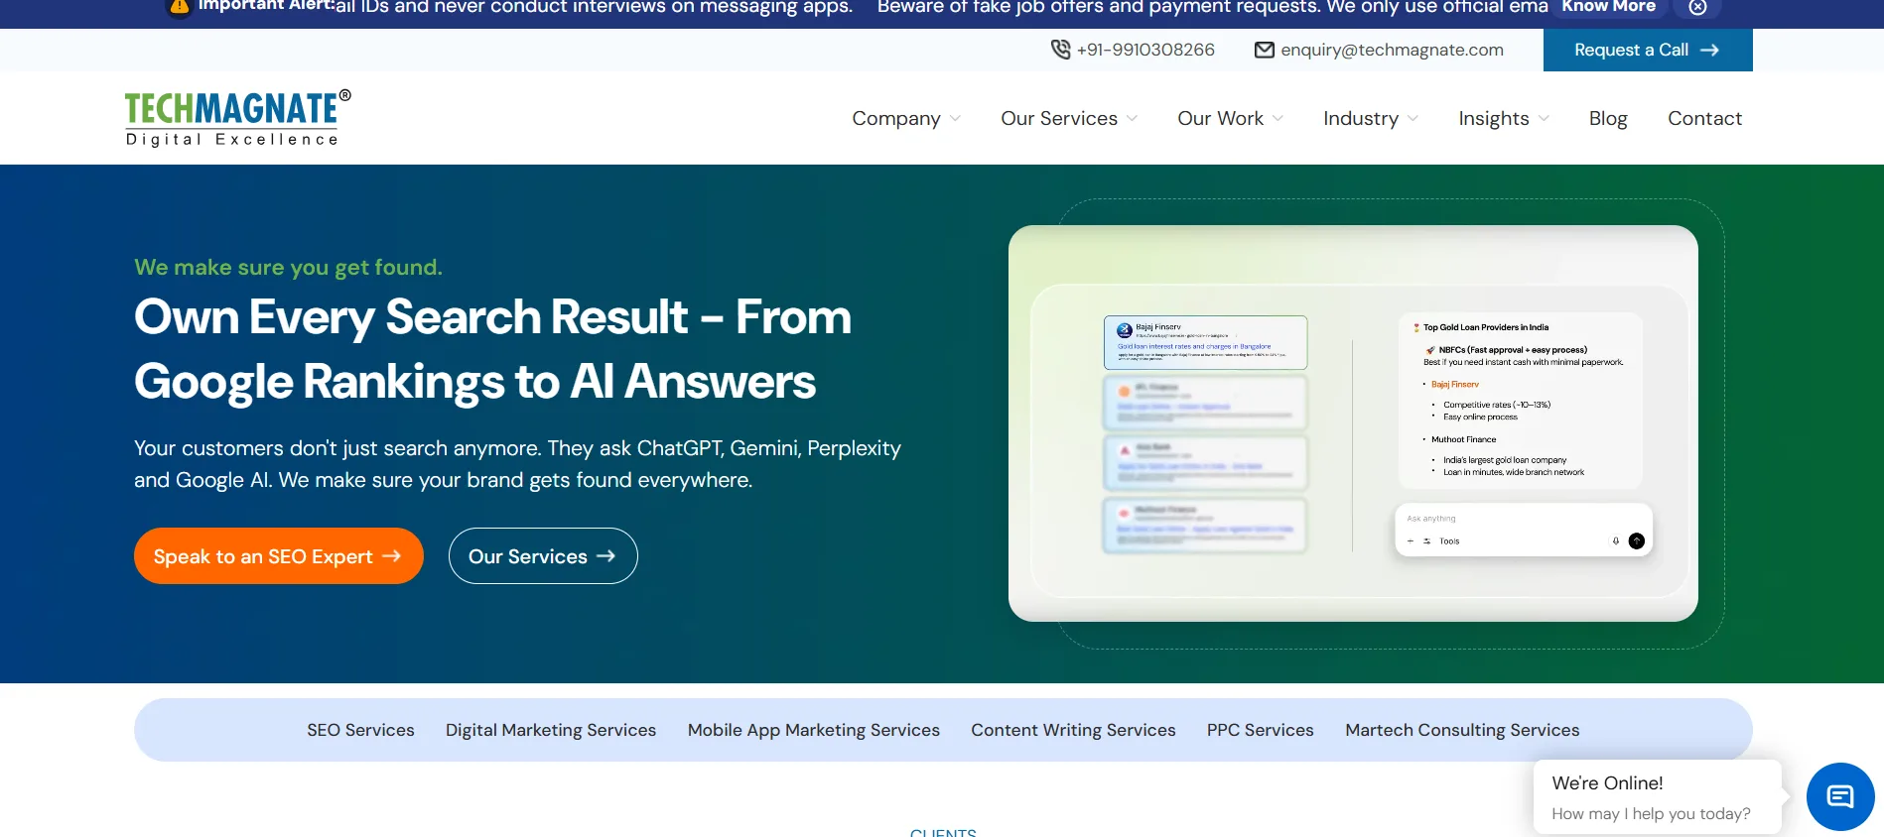Expand the Industry dropdown
This screenshot has width=1884, height=837.
(1371, 118)
